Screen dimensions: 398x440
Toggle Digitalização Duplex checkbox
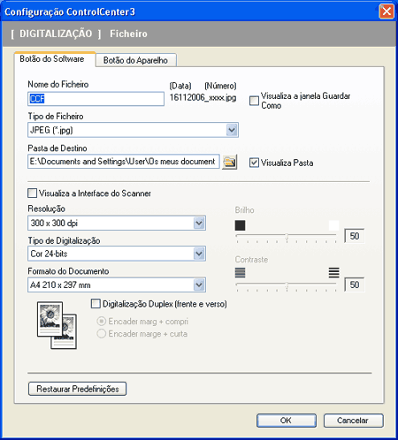coord(96,304)
